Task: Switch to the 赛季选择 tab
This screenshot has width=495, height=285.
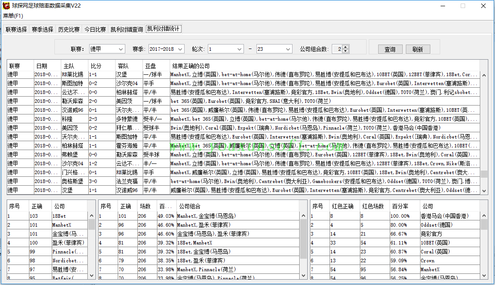Action: [43, 29]
